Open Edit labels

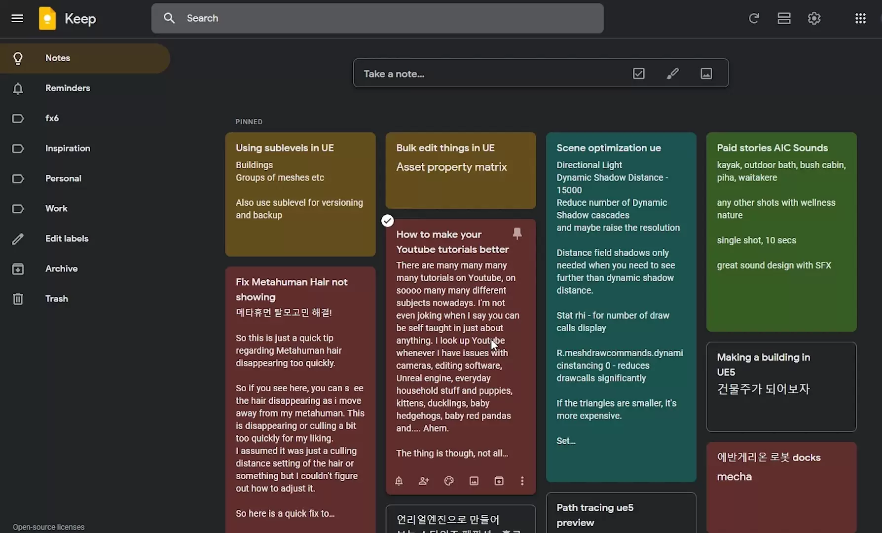[x=85, y=239]
